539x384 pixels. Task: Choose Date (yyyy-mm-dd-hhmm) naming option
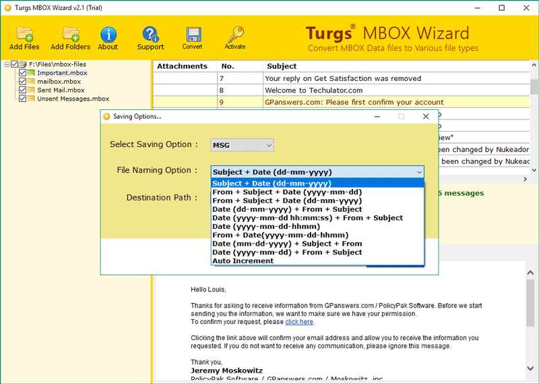click(x=317, y=226)
